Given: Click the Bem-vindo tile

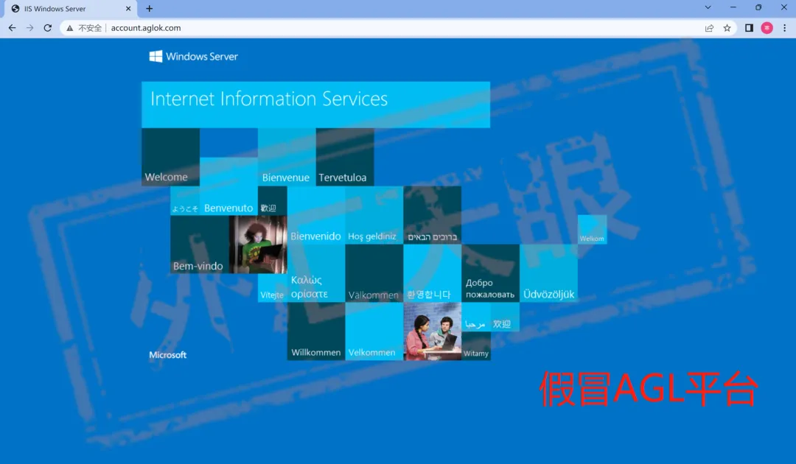Looking at the screenshot, I should [x=200, y=245].
